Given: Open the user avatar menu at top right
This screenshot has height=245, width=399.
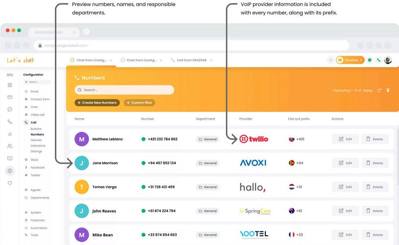Looking at the screenshot, I should [388, 60].
